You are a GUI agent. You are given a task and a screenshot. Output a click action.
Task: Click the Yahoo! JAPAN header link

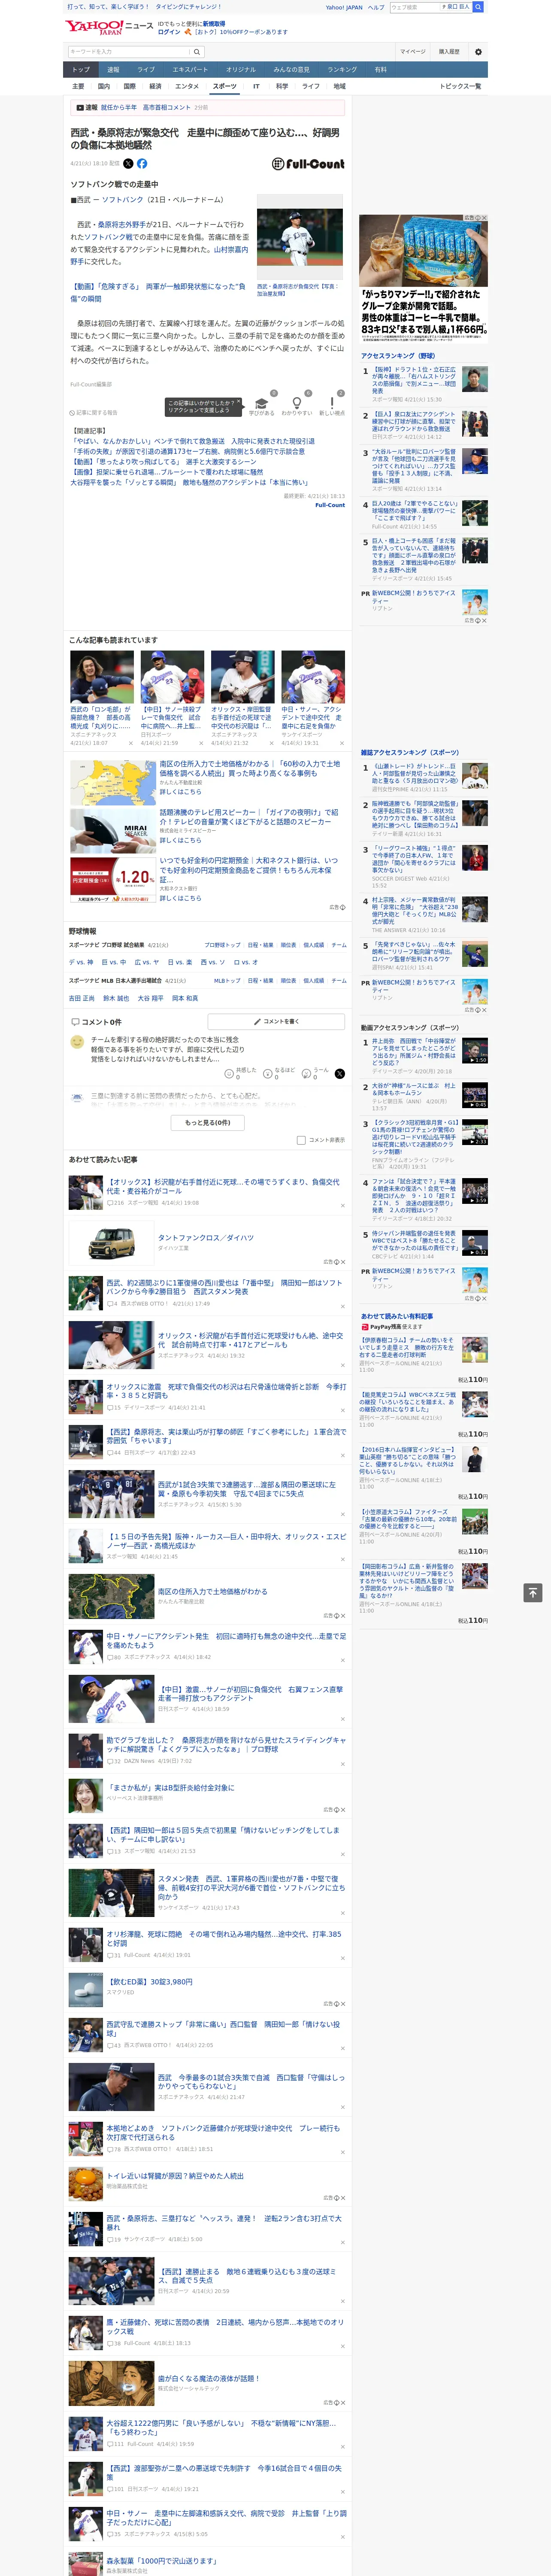pyautogui.click(x=344, y=7)
